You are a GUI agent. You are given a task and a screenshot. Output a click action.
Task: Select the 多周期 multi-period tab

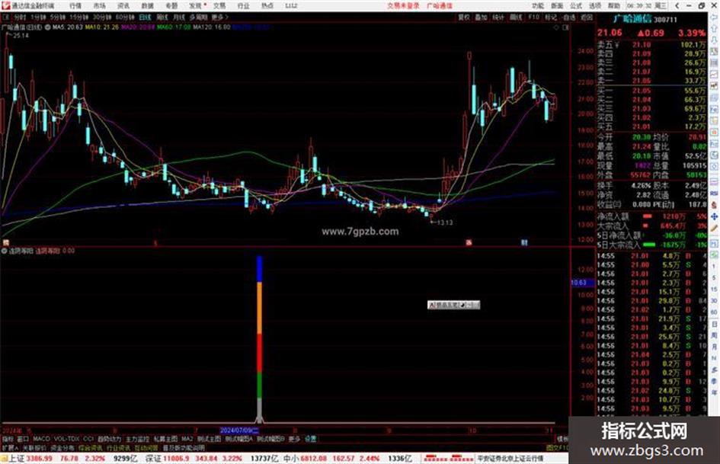198,17
